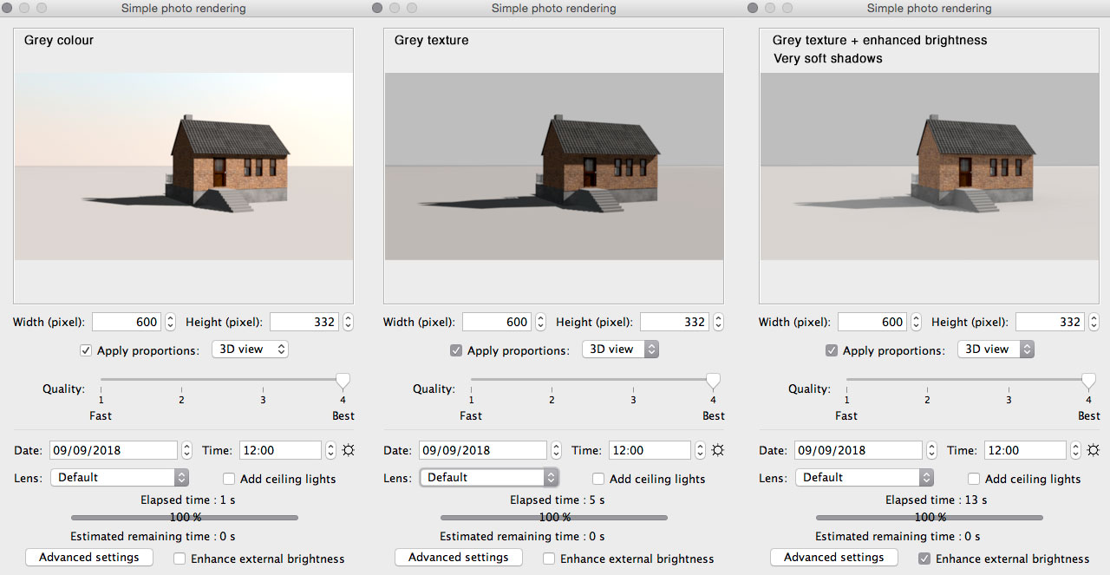Click the Time stepper in the enhanced brightness window

(x=1076, y=450)
